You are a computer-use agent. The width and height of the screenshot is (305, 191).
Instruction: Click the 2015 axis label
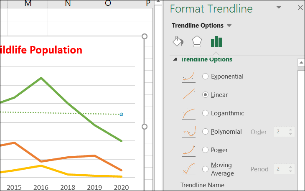click(x=14, y=187)
